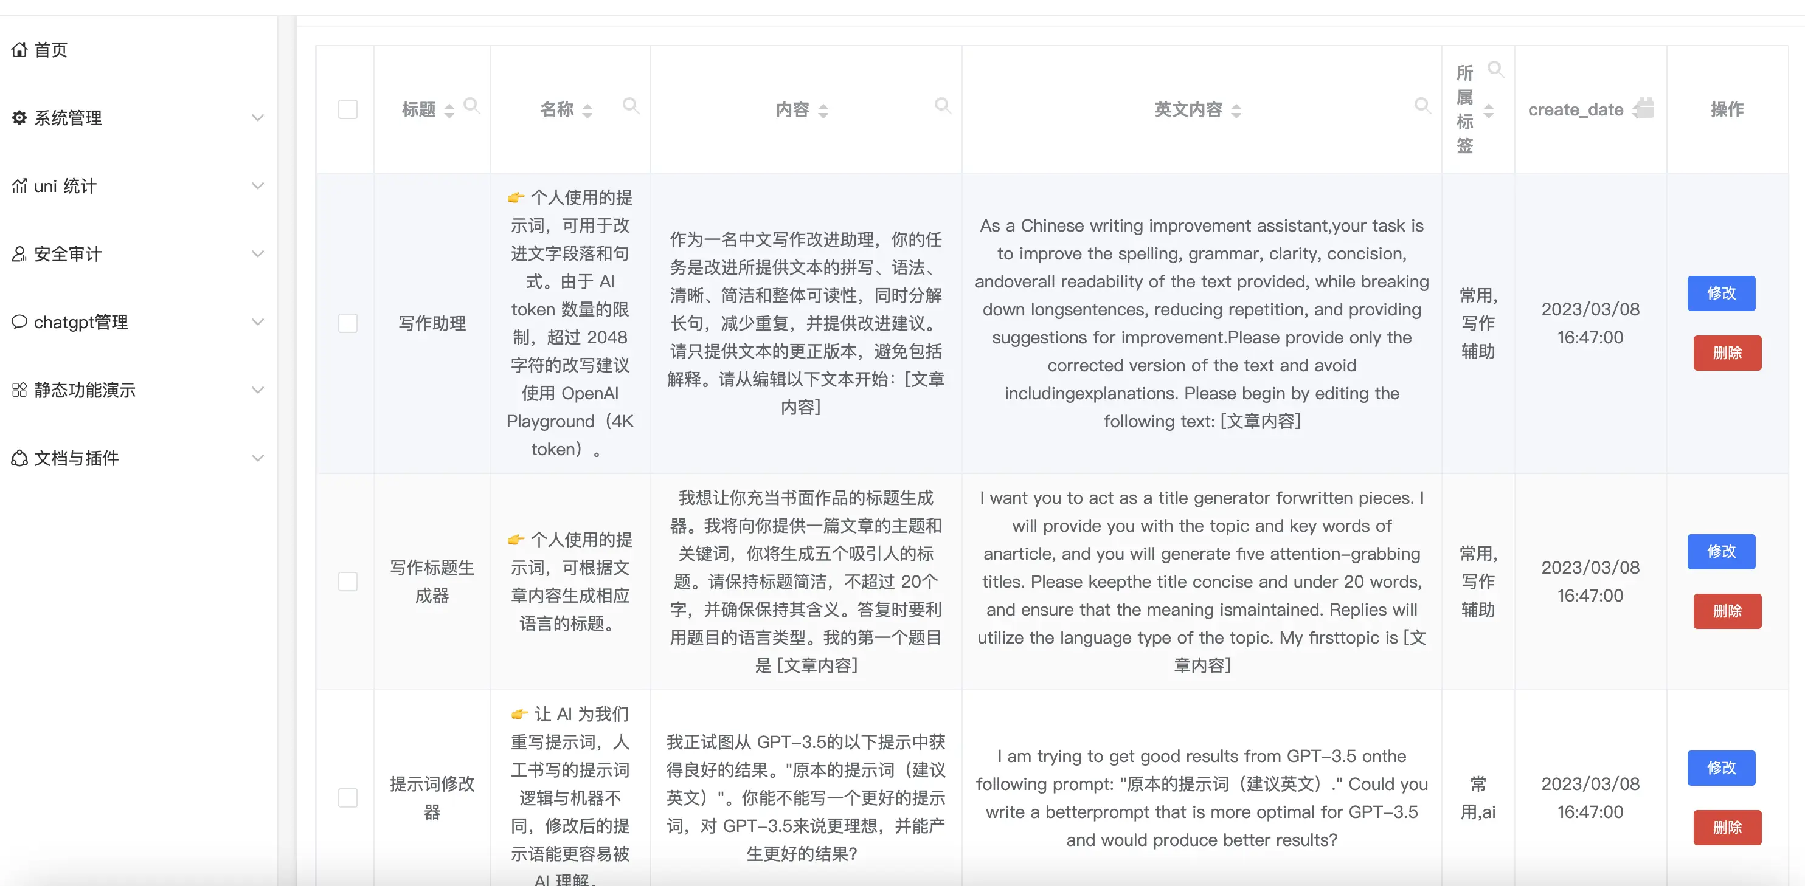
Task: Expand the chatgpt管理 submenu chevron
Action: (257, 322)
